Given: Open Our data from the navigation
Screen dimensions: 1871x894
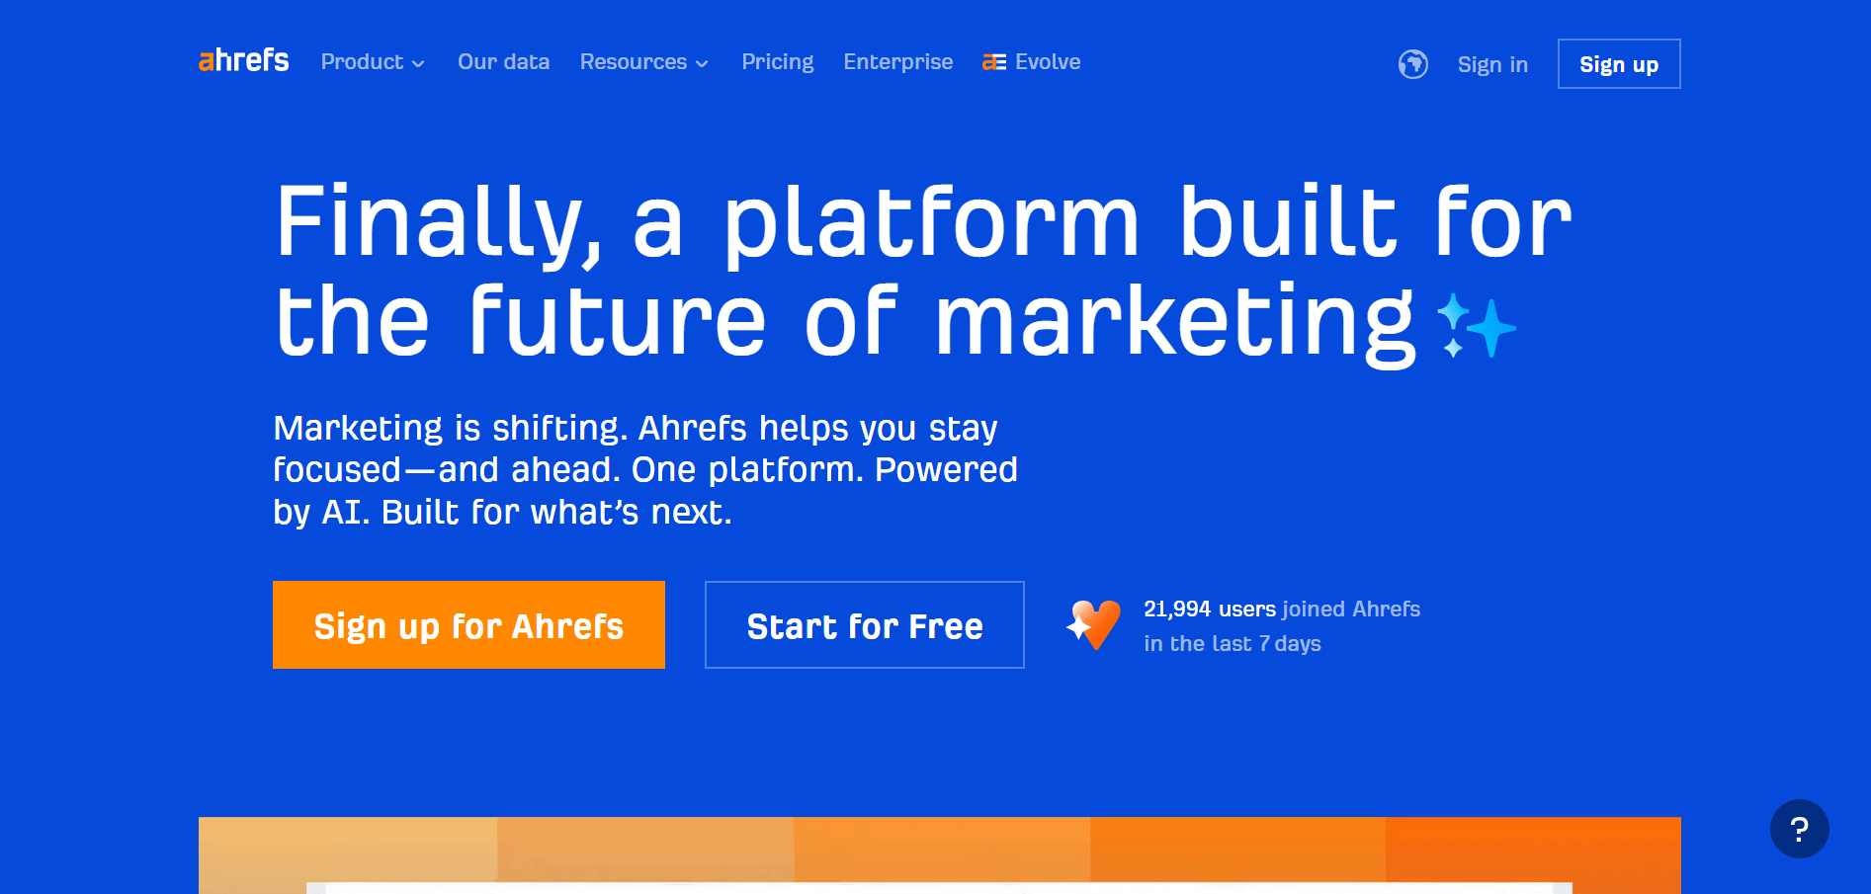Looking at the screenshot, I should tap(503, 61).
